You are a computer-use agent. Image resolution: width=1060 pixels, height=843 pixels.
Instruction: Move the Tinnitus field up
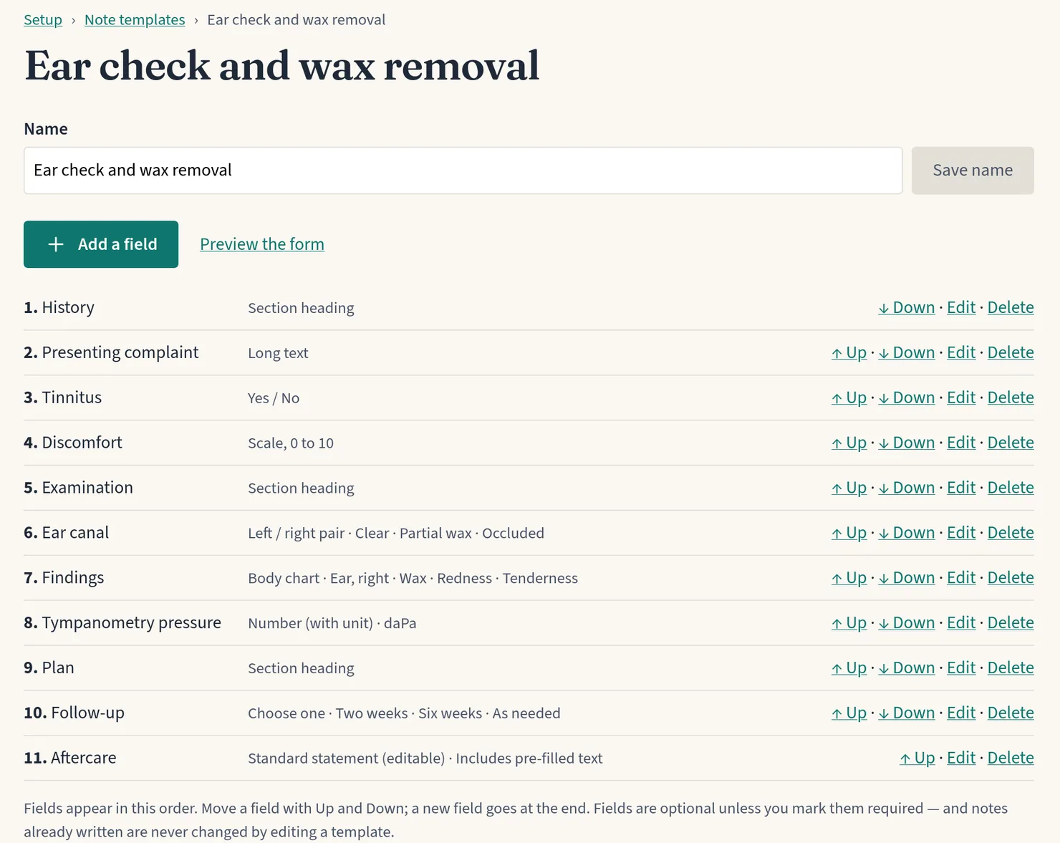(849, 398)
